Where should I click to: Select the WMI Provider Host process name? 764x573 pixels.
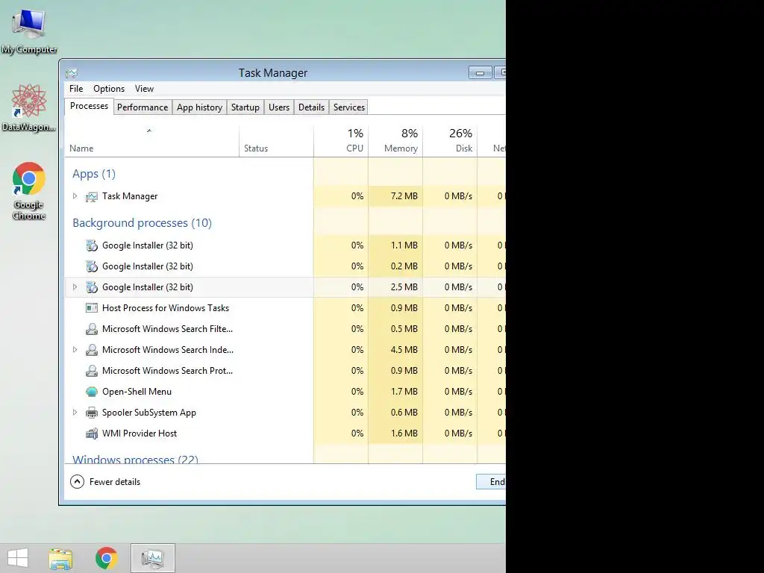pyautogui.click(x=140, y=433)
